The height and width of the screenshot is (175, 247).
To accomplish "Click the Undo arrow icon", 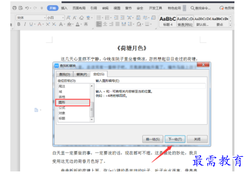I will click(27, 8).
